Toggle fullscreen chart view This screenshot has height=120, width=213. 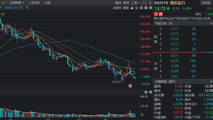144,3
